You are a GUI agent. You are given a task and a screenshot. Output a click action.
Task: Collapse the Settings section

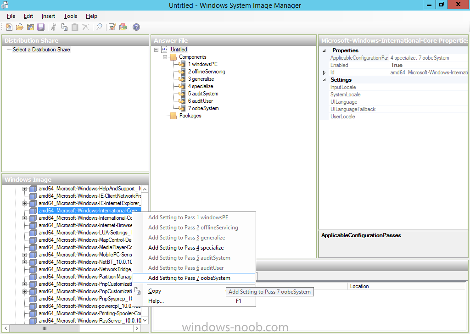point(324,80)
